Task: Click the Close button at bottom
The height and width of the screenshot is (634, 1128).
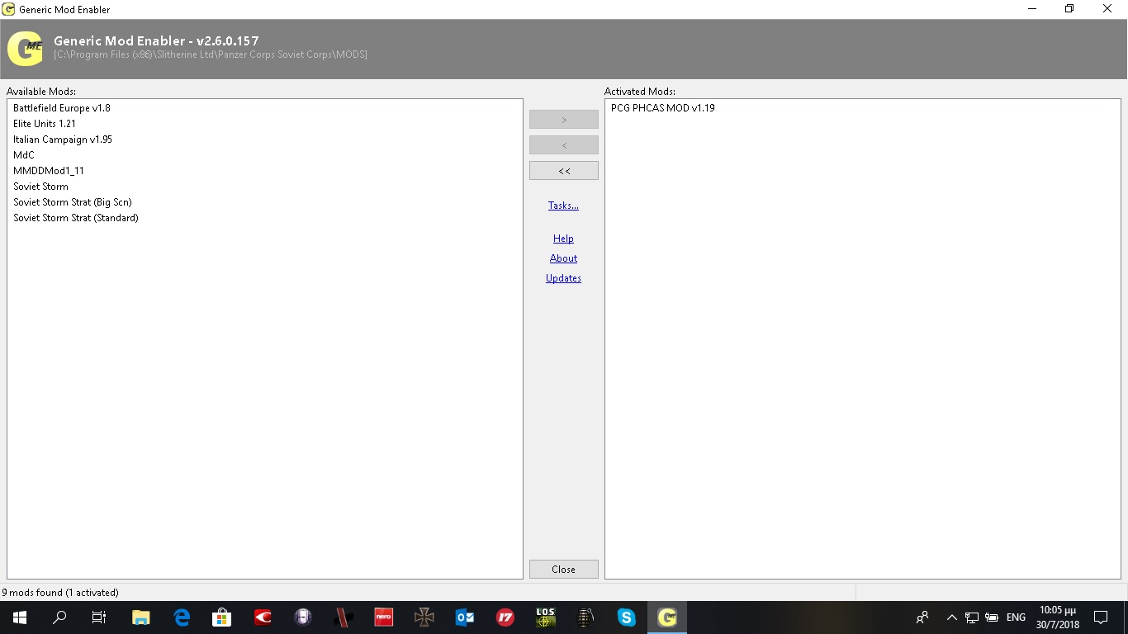Action: click(564, 570)
